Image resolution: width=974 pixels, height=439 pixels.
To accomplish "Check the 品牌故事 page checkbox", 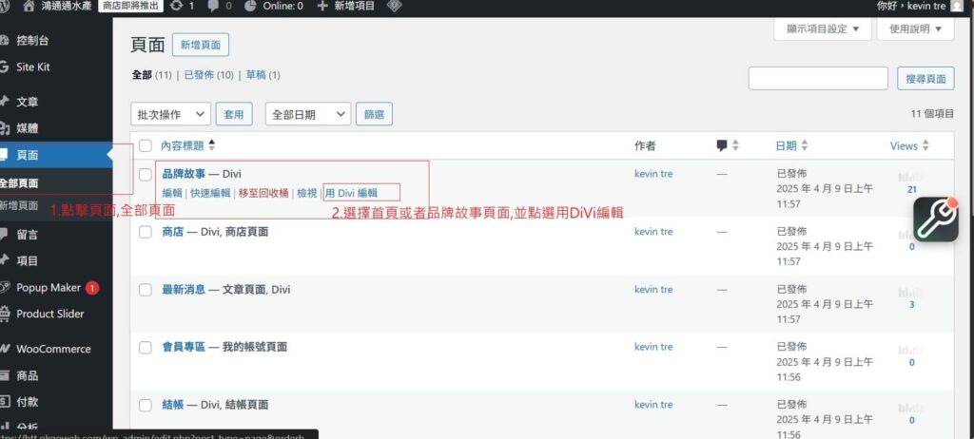I will pyautogui.click(x=146, y=175).
